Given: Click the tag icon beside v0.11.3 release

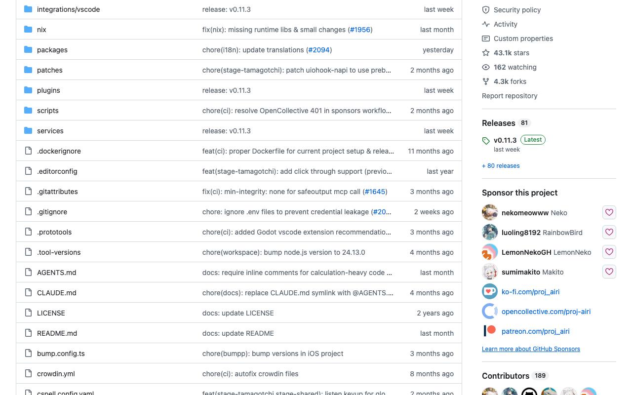Looking at the screenshot, I should click(x=486, y=141).
